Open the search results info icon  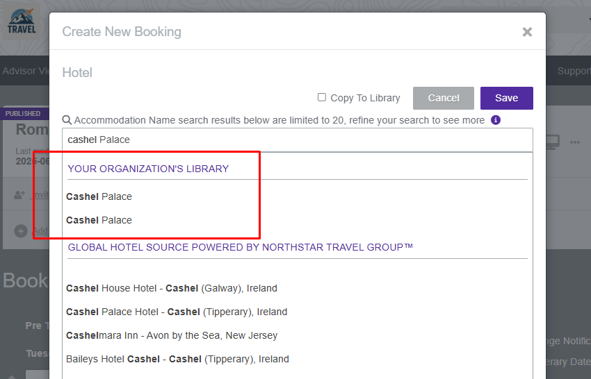click(x=496, y=120)
